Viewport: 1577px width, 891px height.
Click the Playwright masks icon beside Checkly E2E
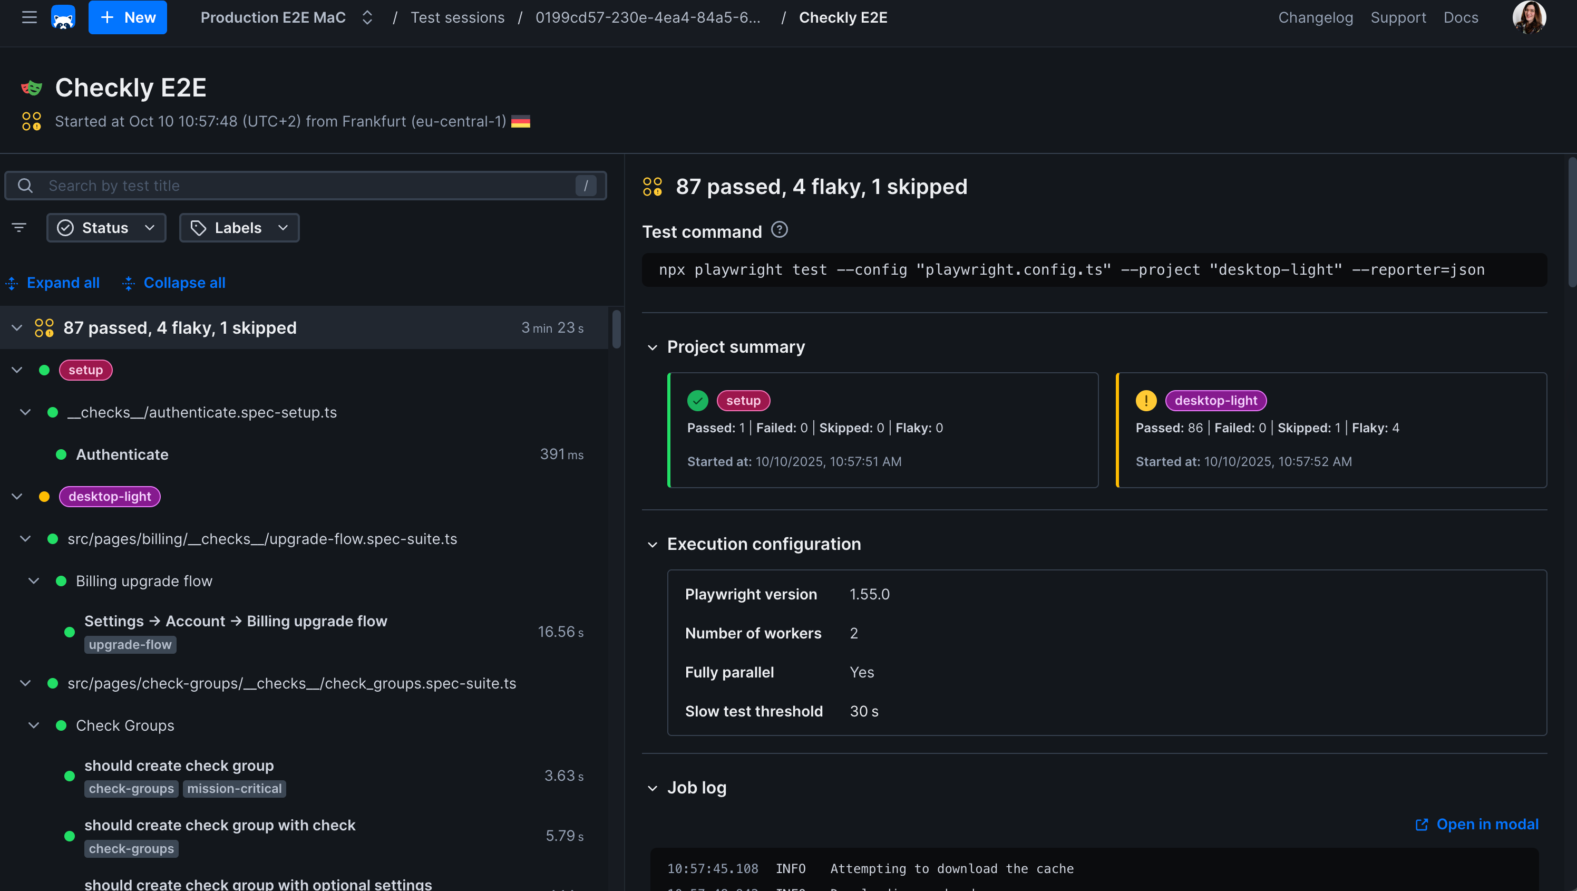(x=32, y=88)
